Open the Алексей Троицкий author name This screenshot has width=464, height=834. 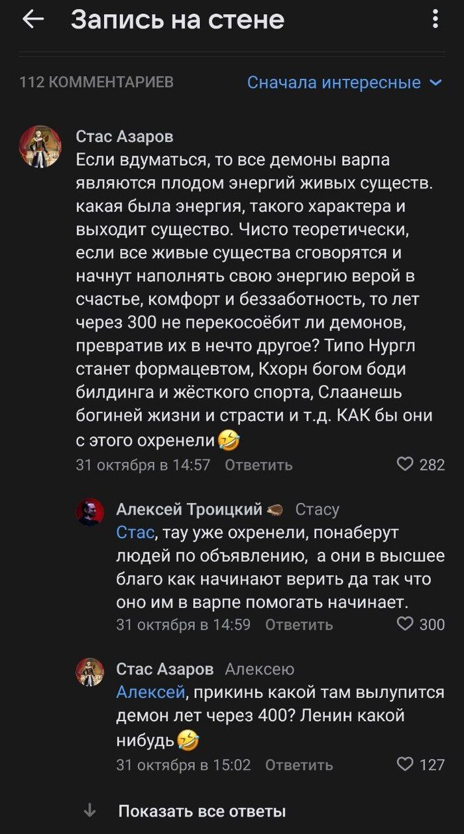(190, 509)
